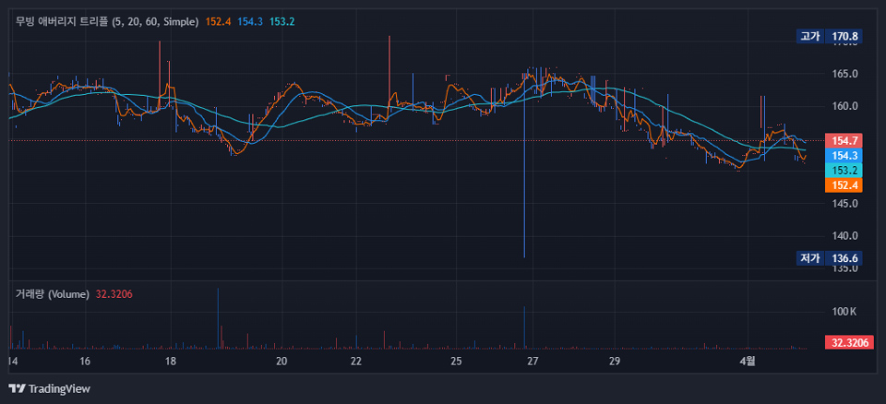The width and height of the screenshot is (886, 404).
Task: Click the orange 152.4 legend value
Action: 218,21
